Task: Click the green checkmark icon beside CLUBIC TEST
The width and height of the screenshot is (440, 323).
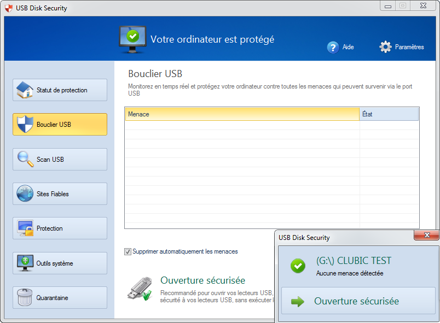Action: click(298, 266)
